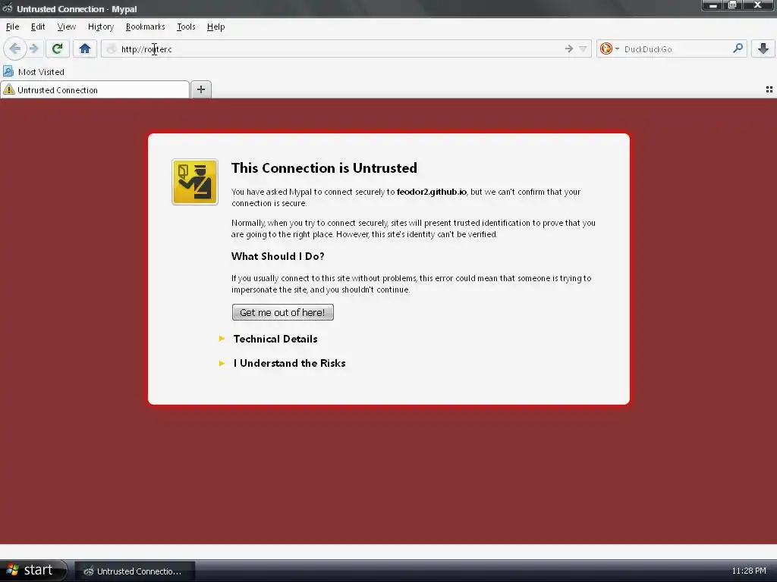Click the 11:28 PM taskbar clock
The image size is (777, 582).
click(749, 571)
